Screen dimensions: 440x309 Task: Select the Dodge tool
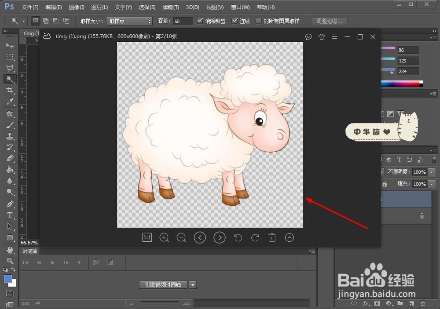tap(10, 192)
